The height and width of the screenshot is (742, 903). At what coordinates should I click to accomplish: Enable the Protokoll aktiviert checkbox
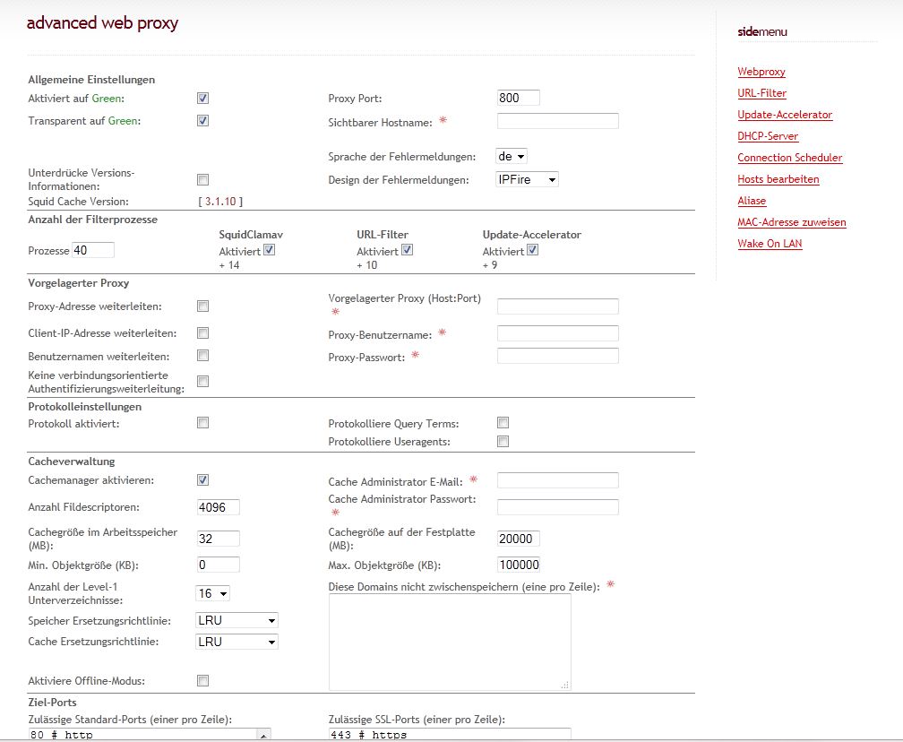(x=202, y=423)
